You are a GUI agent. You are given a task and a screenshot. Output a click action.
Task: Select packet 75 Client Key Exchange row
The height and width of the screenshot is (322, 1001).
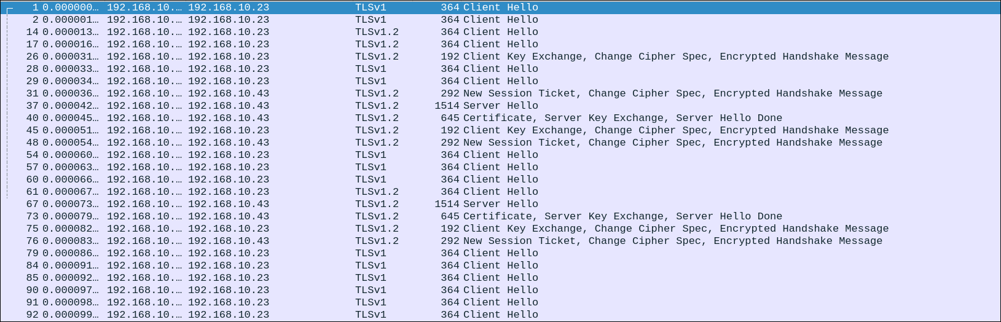coord(500,229)
